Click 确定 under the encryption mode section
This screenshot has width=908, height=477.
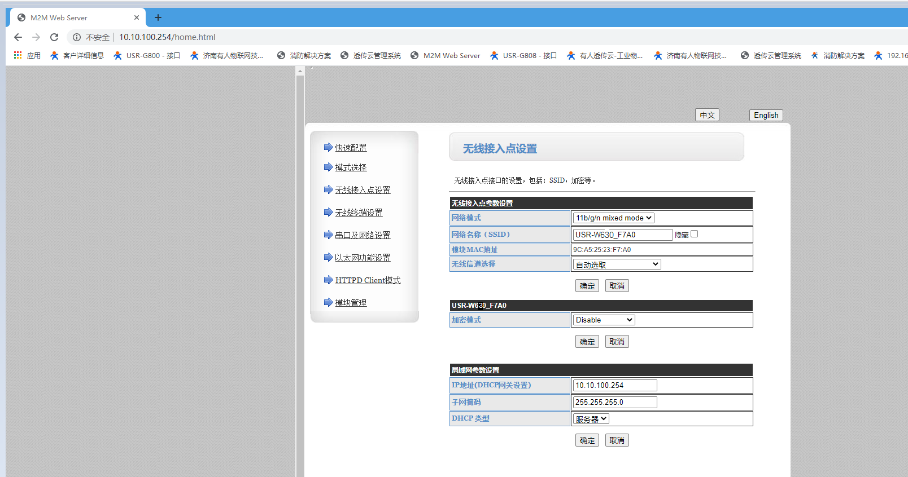(587, 342)
